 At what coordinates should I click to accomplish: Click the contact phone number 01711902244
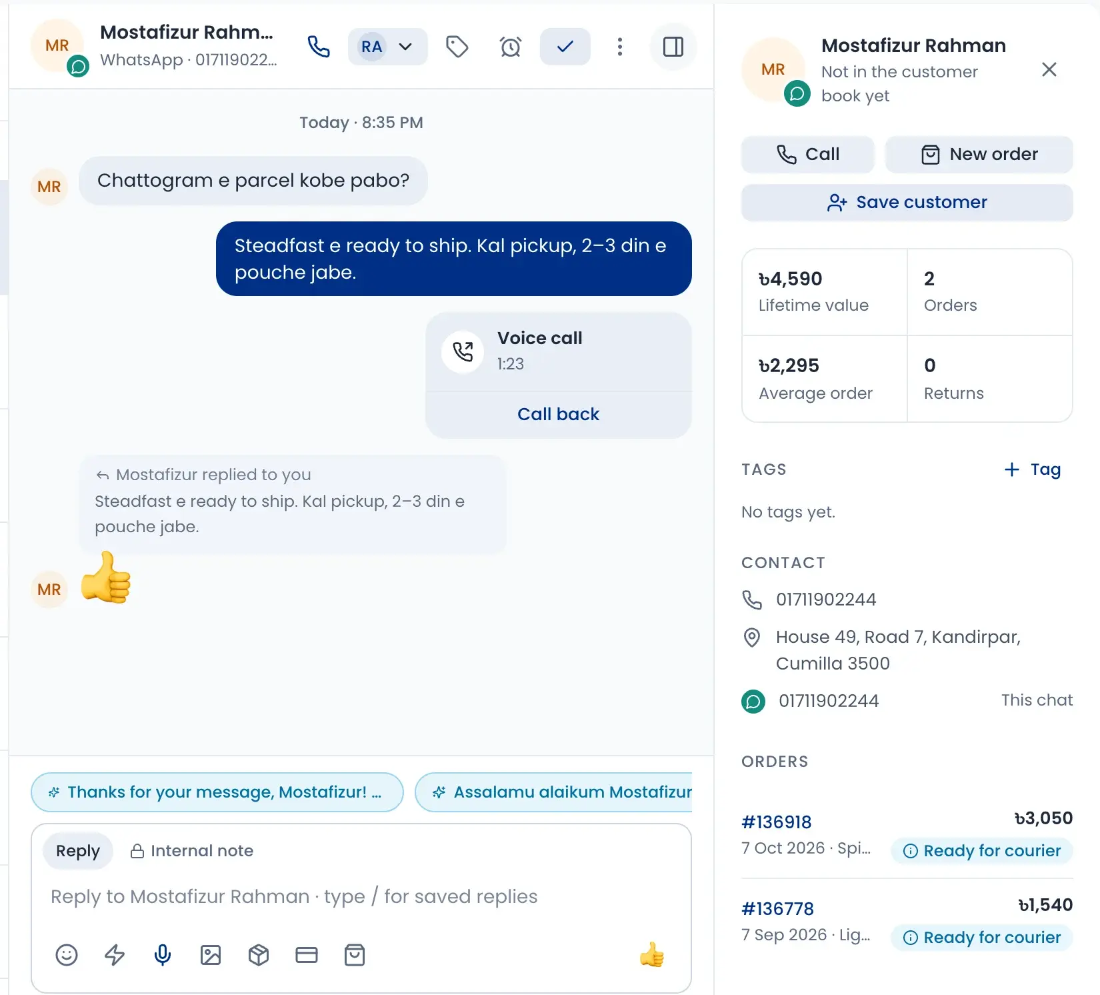point(826,600)
